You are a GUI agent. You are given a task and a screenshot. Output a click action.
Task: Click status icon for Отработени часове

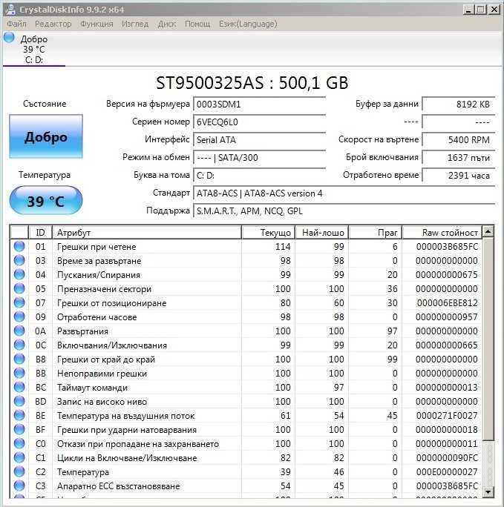click(19, 317)
